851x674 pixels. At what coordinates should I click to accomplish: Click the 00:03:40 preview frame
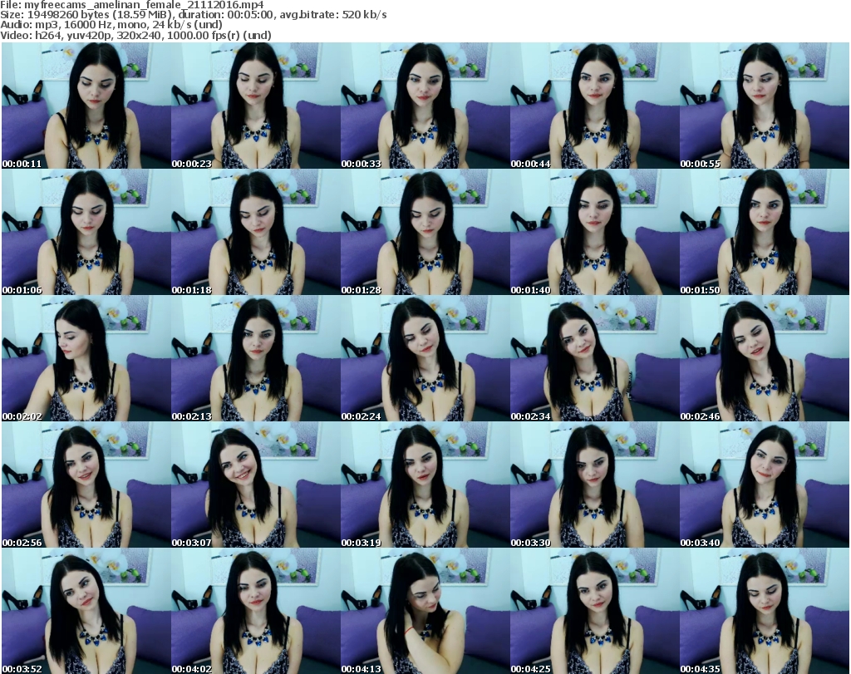click(765, 485)
